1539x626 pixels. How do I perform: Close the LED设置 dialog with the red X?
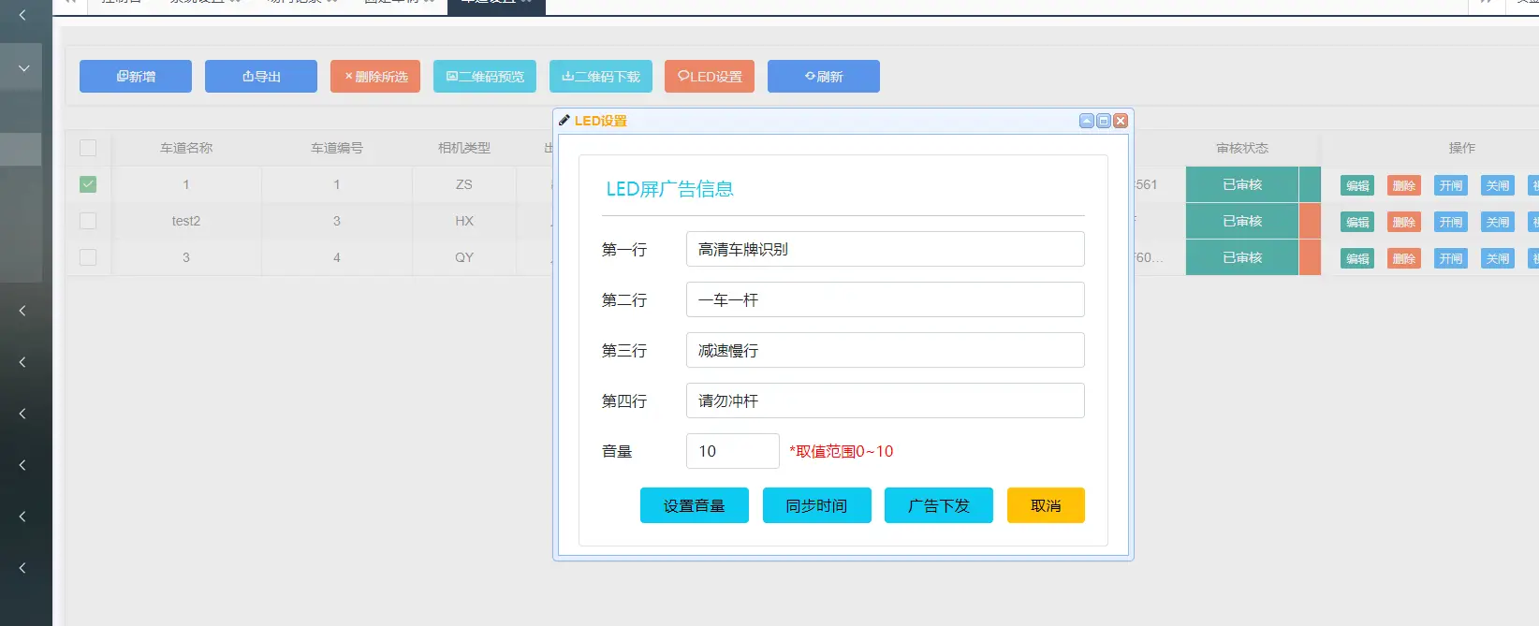coord(1121,121)
